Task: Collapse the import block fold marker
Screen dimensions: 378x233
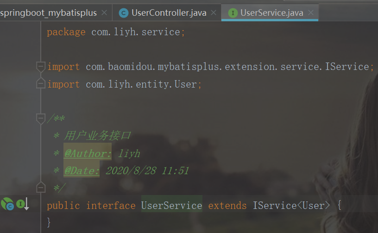Action: pyautogui.click(x=41, y=67)
